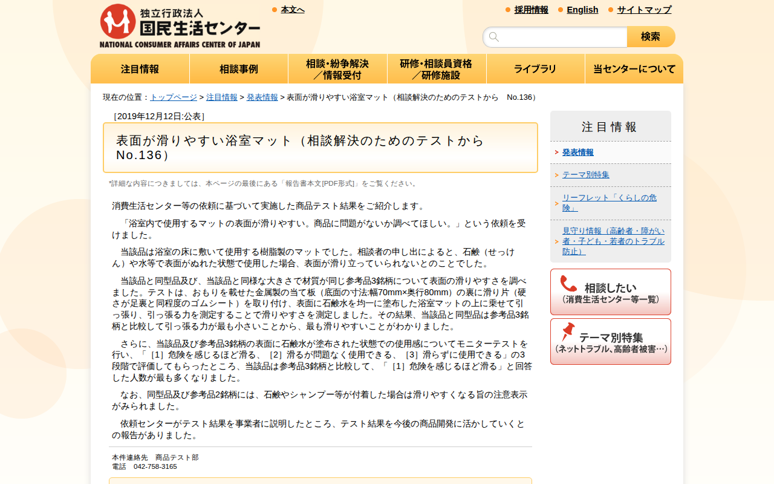Image resolution: width=774 pixels, height=484 pixels.
Task: Click the note about 報告書本文[PDF形式]
Action: 264,183
